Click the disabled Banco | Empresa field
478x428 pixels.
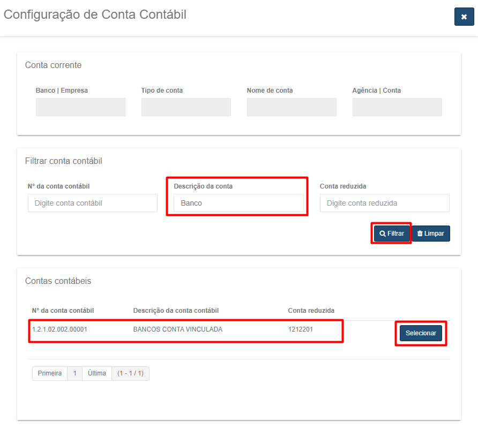pyautogui.click(x=80, y=107)
